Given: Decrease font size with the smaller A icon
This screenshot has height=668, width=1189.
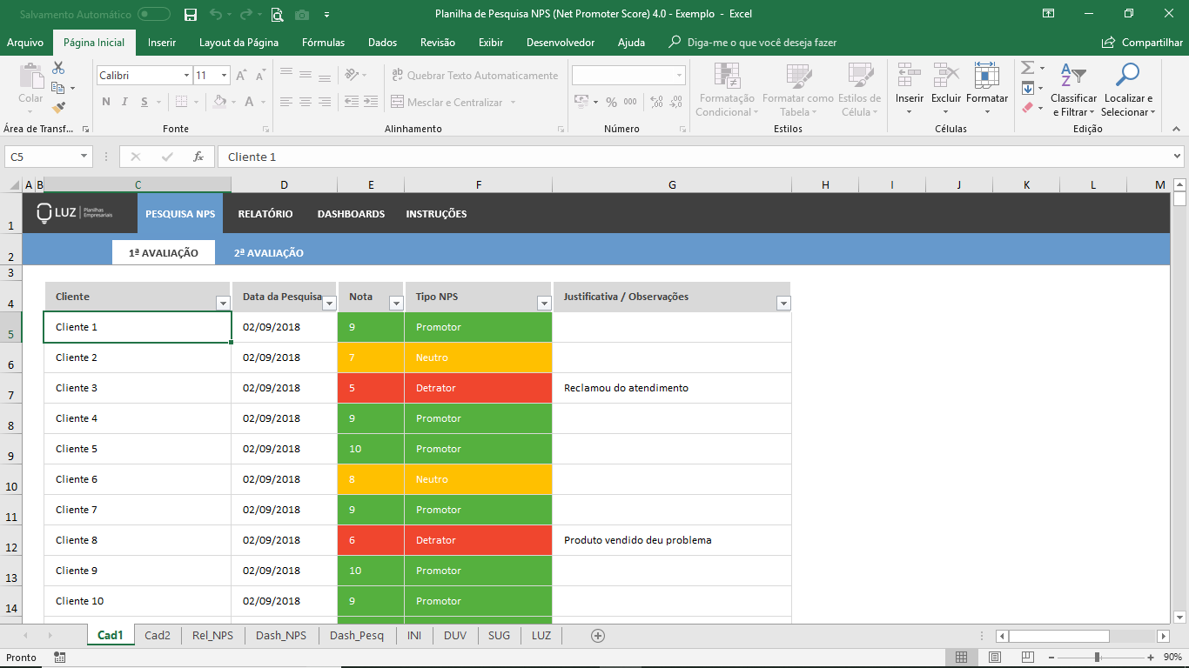Looking at the screenshot, I should point(261,76).
